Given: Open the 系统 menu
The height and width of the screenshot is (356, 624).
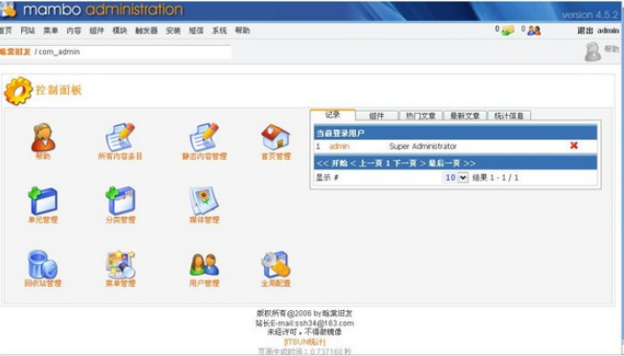Looking at the screenshot, I should coord(219,31).
